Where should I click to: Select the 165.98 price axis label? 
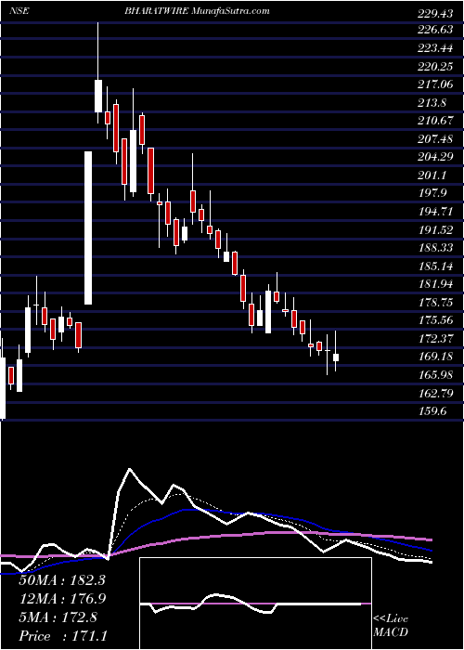435,375
